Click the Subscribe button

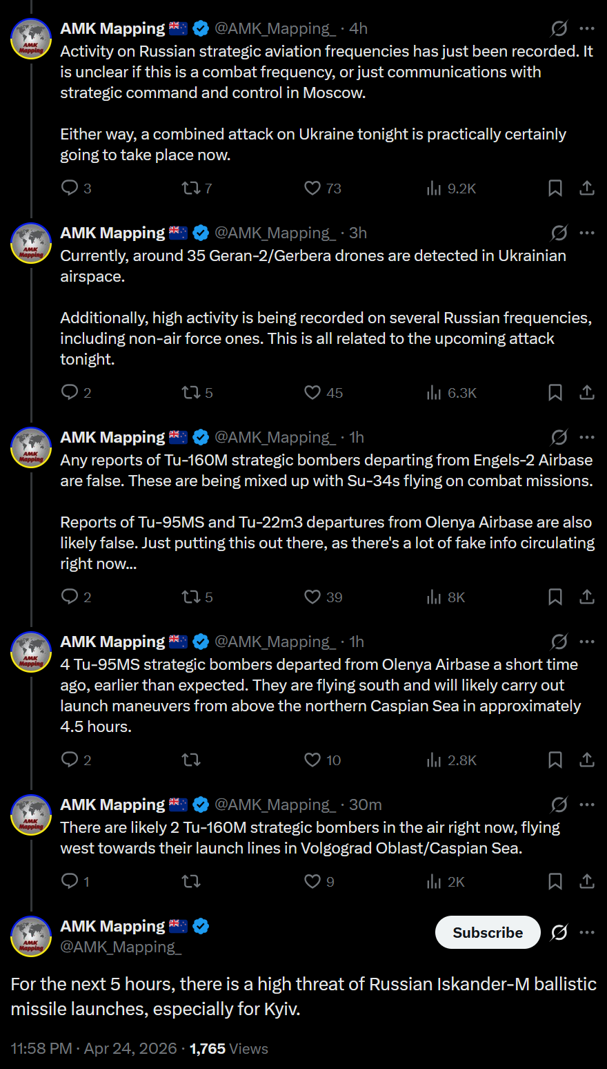click(488, 932)
